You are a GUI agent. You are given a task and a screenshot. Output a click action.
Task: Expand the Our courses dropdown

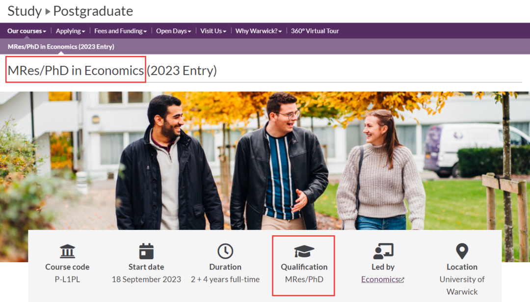click(26, 31)
